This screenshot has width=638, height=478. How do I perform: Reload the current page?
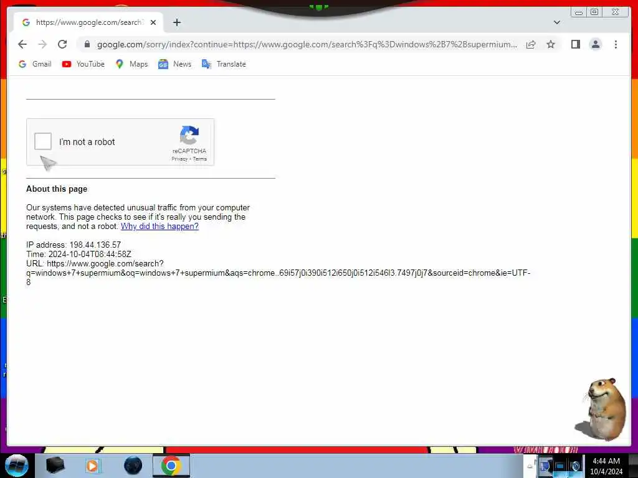click(62, 44)
